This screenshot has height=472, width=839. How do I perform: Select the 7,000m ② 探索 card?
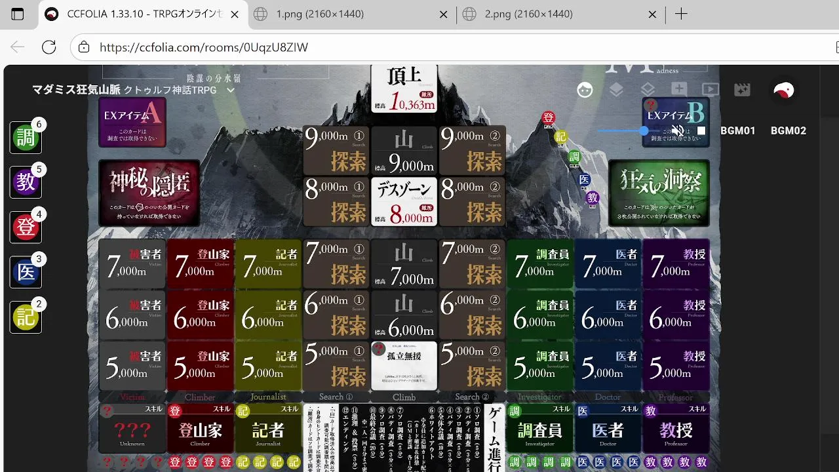pos(473,264)
